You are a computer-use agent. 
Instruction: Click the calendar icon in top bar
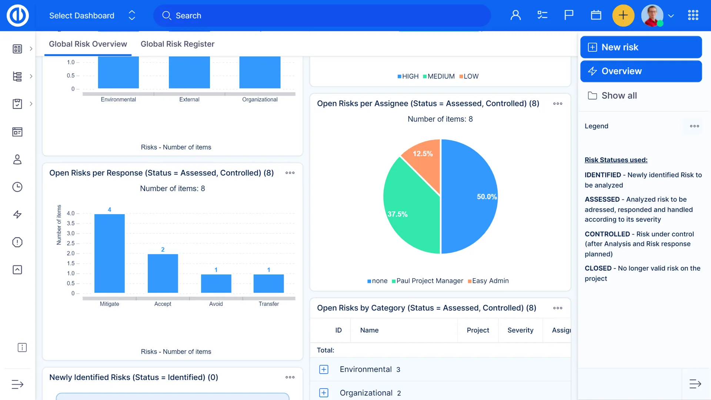596,15
